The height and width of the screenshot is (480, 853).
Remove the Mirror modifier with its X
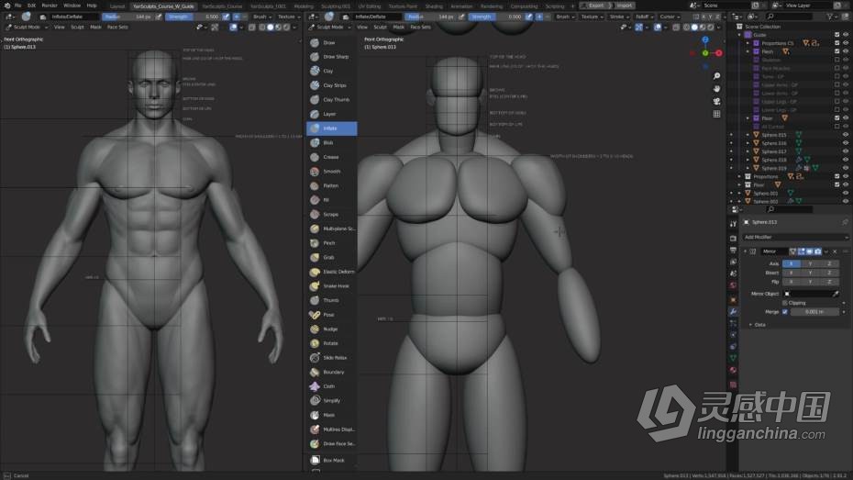[835, 251]
